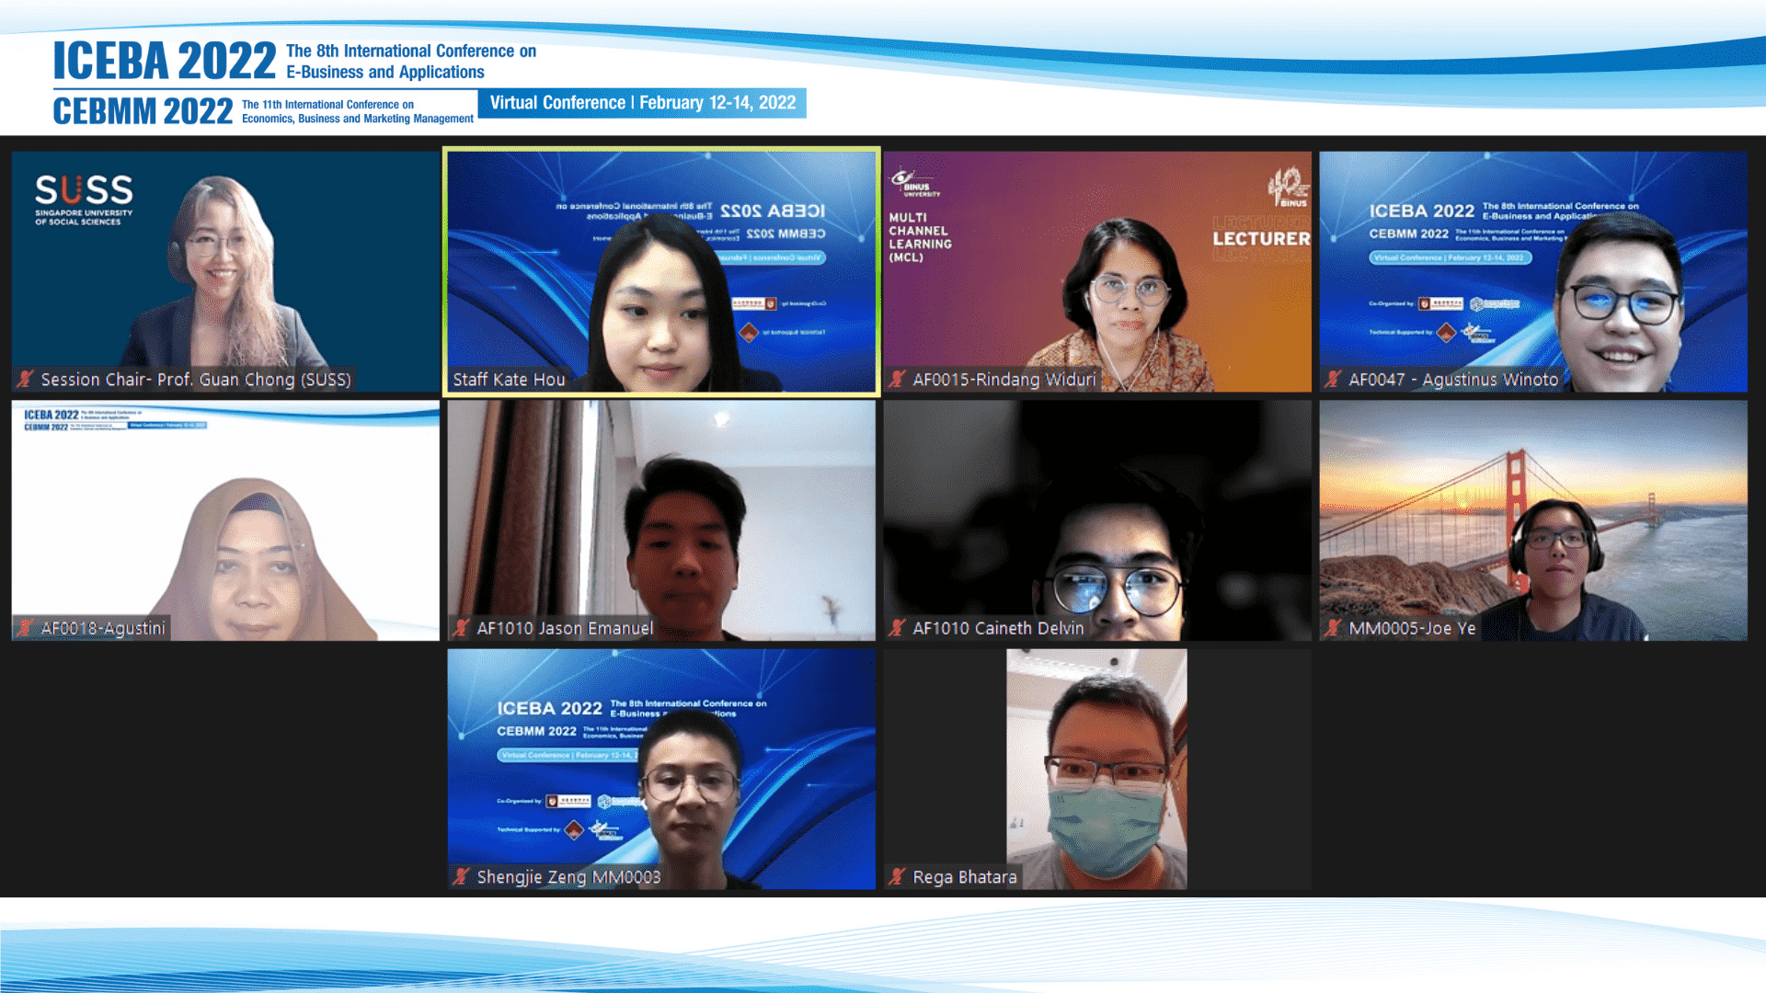Click muted mic icon next to MM0005-Joe Ye
This screenshot has height=993, width=1766.
(1334, 628)
